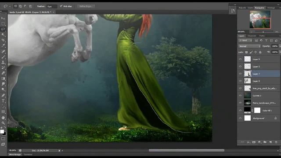Select the Zoom tool
This screenshot has height=158, width=281.
point(3,123)
